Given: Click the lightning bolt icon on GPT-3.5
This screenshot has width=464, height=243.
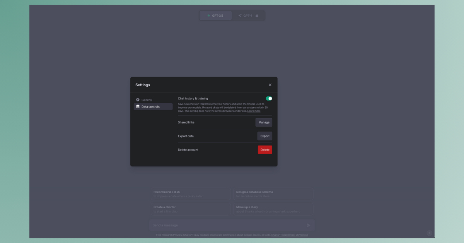Looking at the screenshot, I should pyautogui.click(x=209, y=15).
